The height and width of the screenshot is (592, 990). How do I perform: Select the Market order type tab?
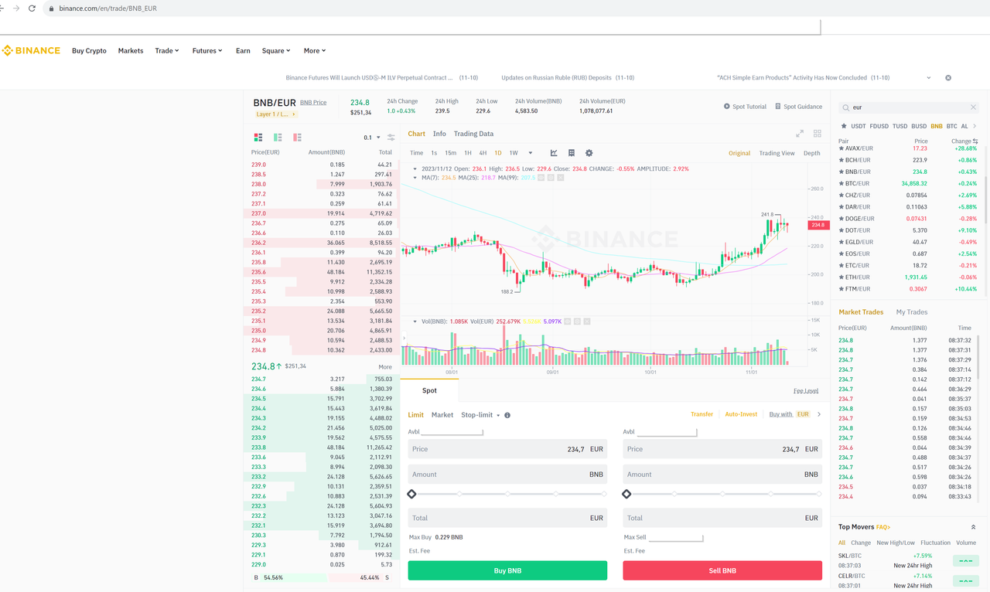coord(442,415)
